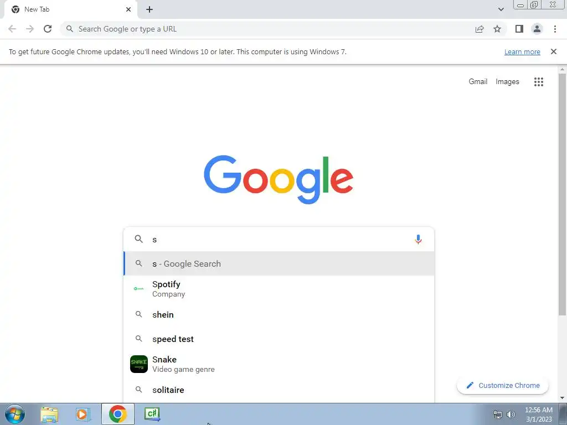567x425 pixels.
Task: Dismiss the Windows 7 update infobar
Action: click(553, 51)
